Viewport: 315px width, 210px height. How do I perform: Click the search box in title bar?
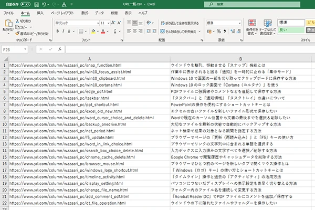coord(252,4)
